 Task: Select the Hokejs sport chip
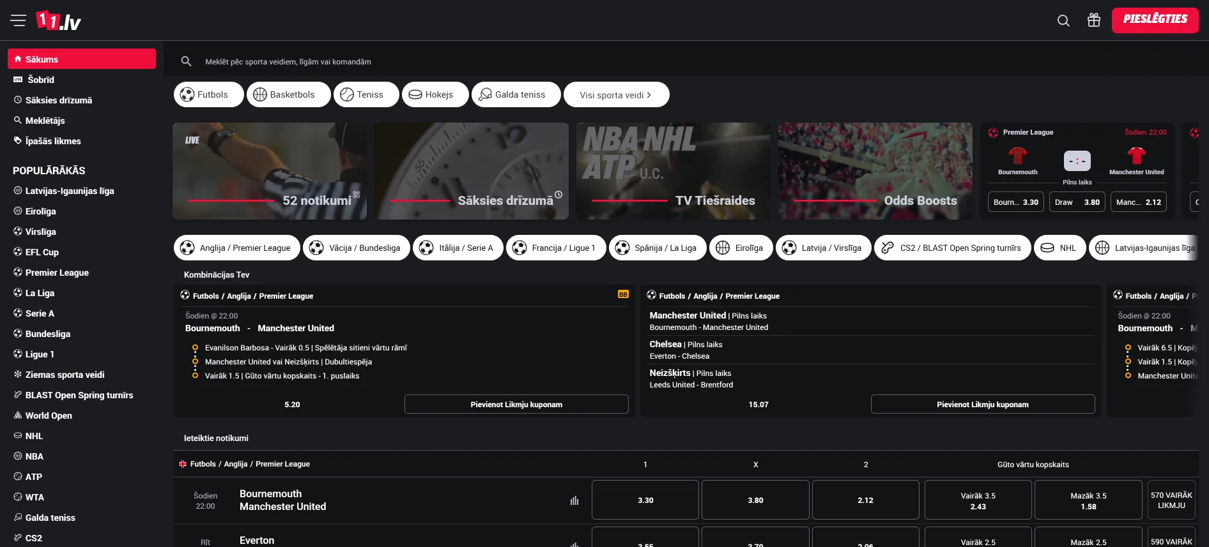click(x=435, y=94)
